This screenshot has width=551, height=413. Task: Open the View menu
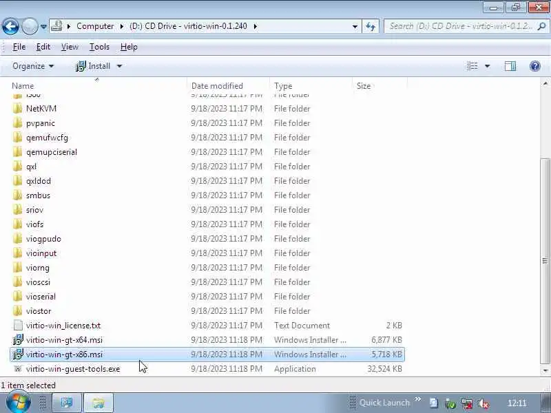[70, 47]
